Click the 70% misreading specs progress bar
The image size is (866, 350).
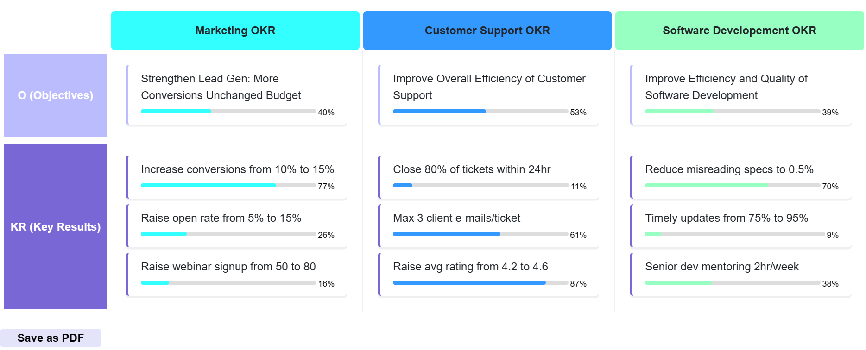click(x=732, y=185)
